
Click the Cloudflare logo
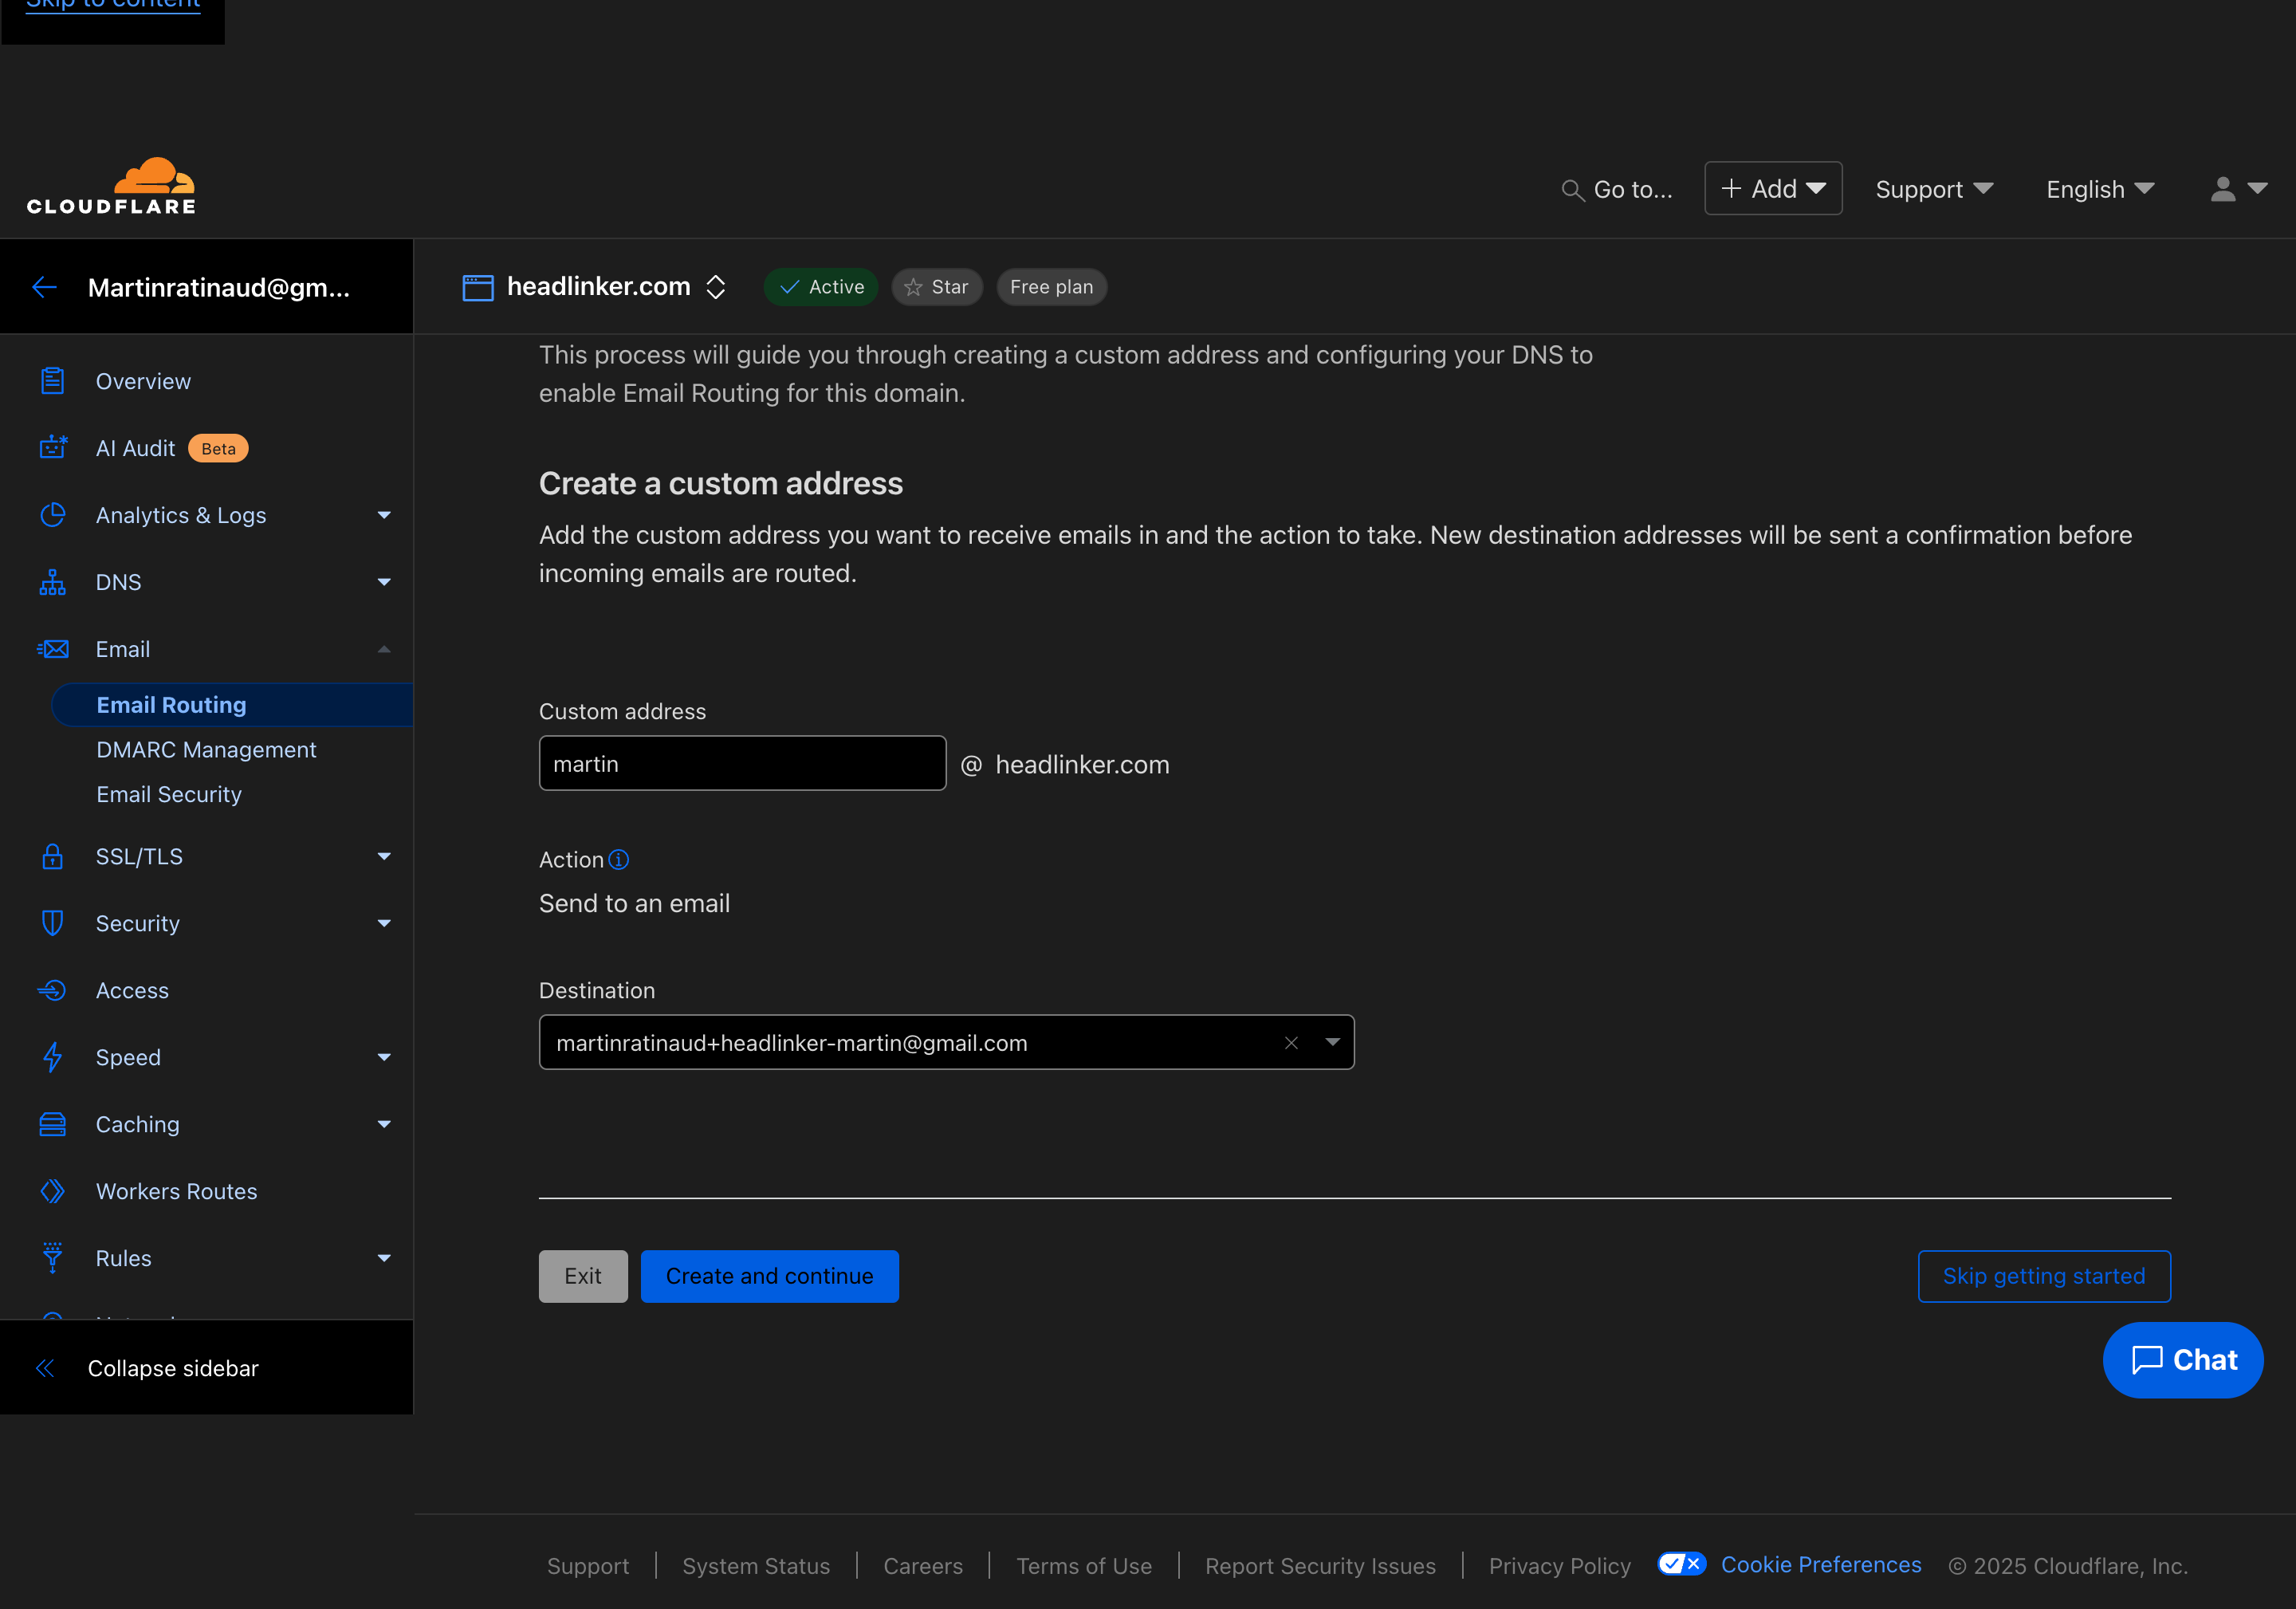[111, 186]
